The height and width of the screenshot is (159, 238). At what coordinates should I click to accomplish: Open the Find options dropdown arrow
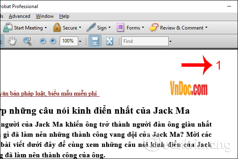click(x=170, y=41)
